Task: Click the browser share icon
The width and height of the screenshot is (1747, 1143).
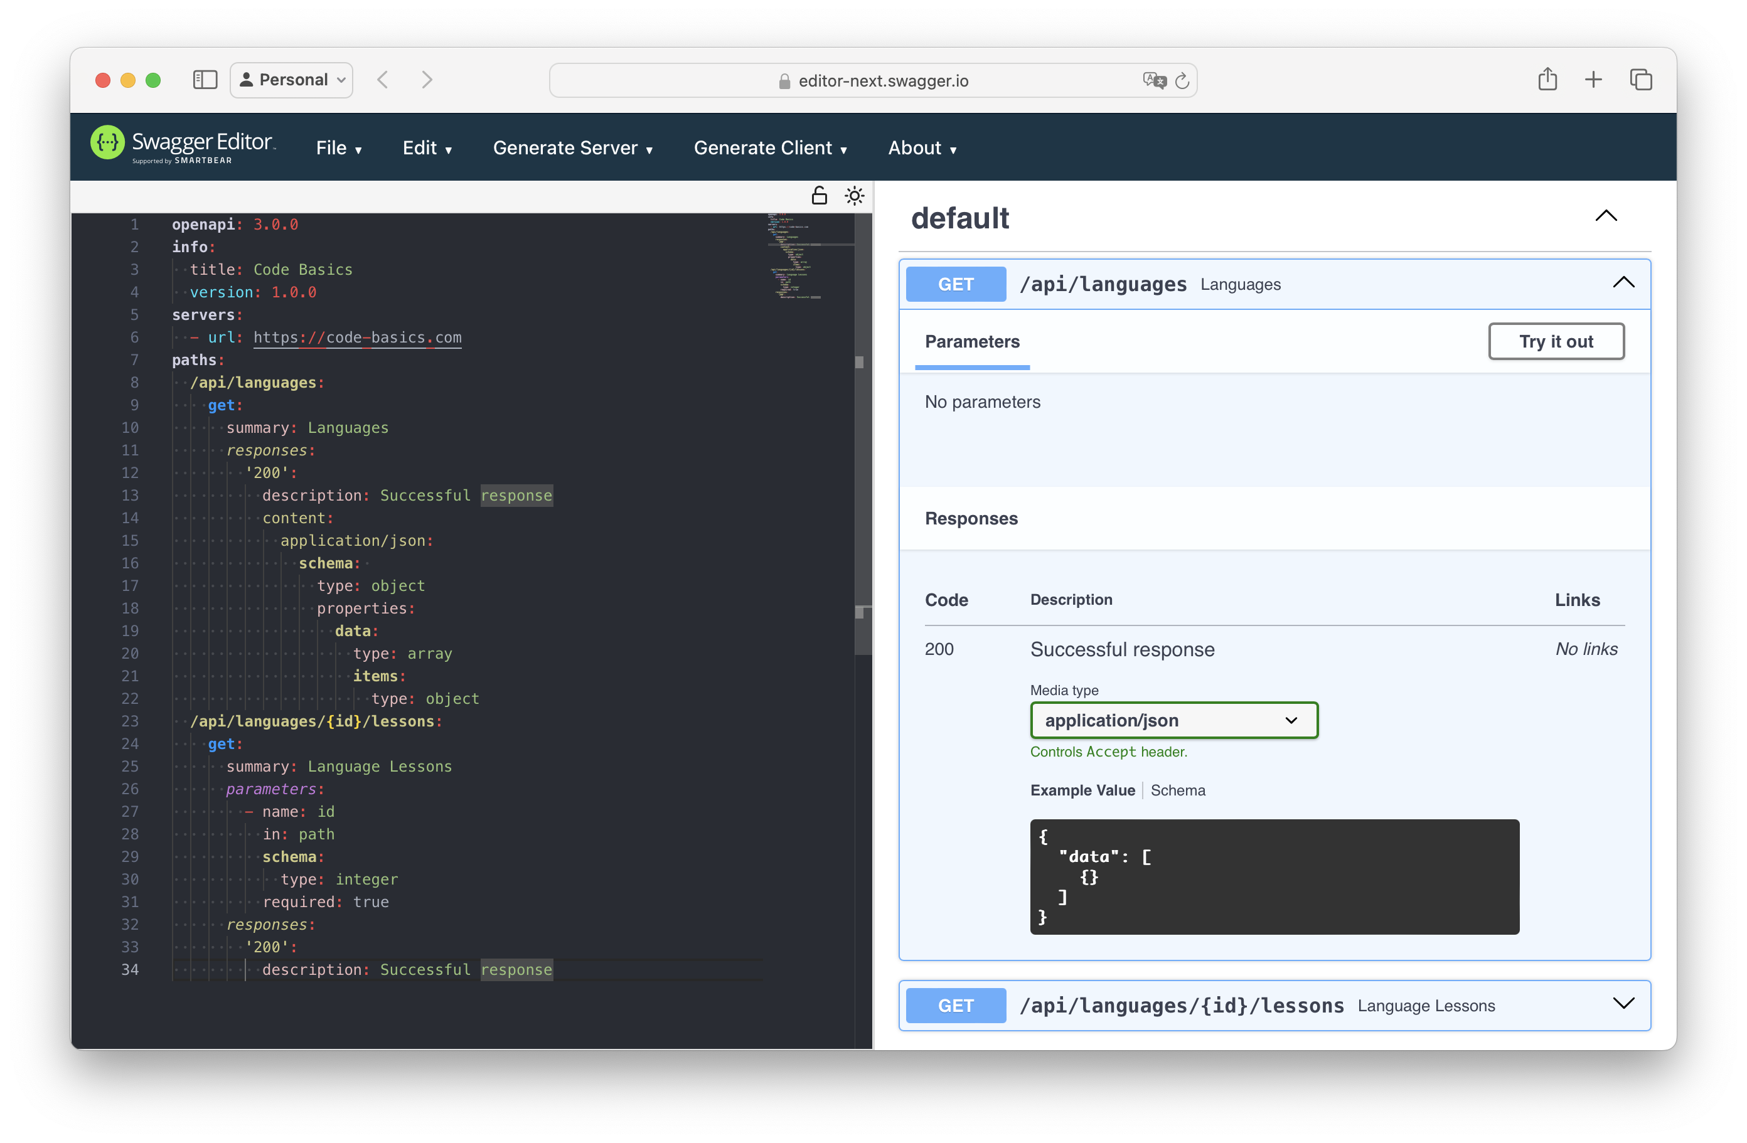Action: [1548, 79]
